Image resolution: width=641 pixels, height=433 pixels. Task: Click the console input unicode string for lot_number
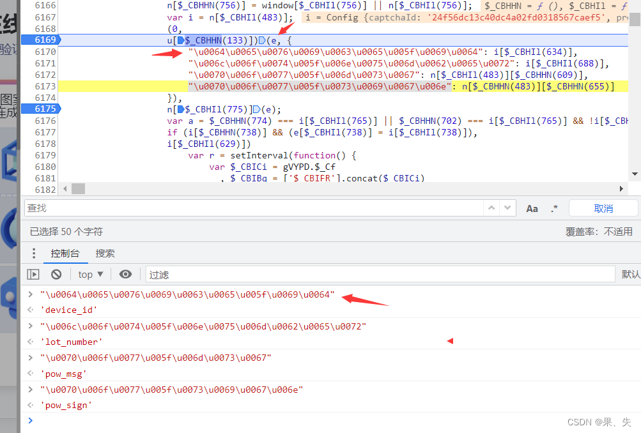203,326
